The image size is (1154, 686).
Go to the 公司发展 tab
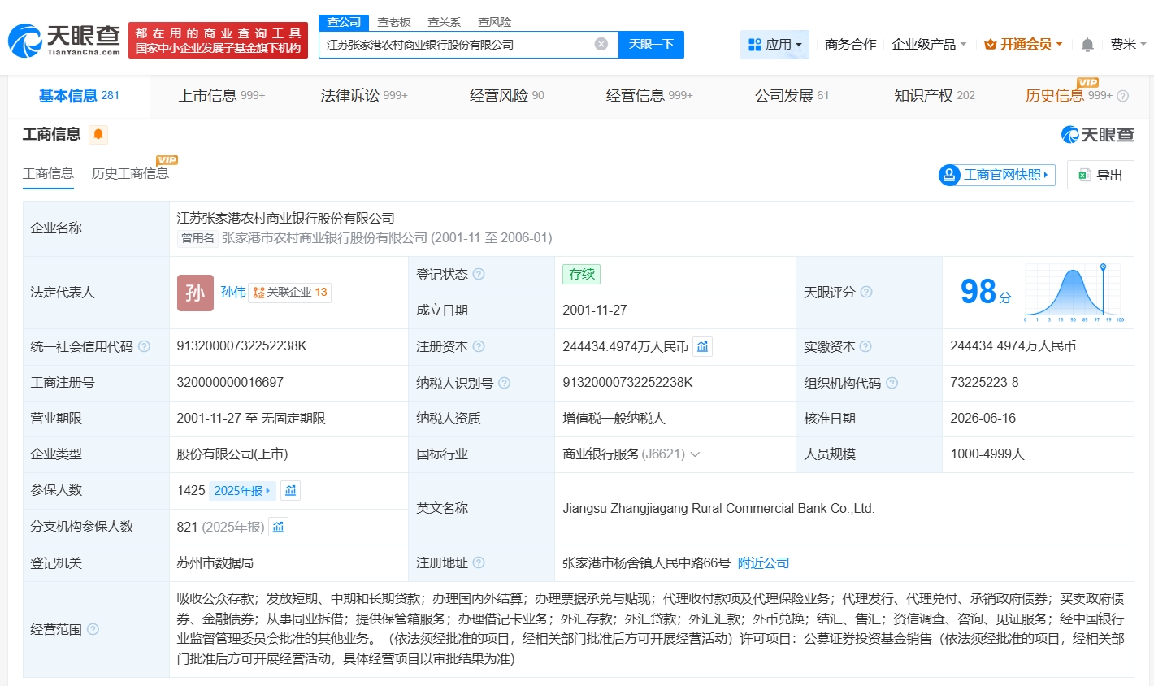tap(792, 96)
